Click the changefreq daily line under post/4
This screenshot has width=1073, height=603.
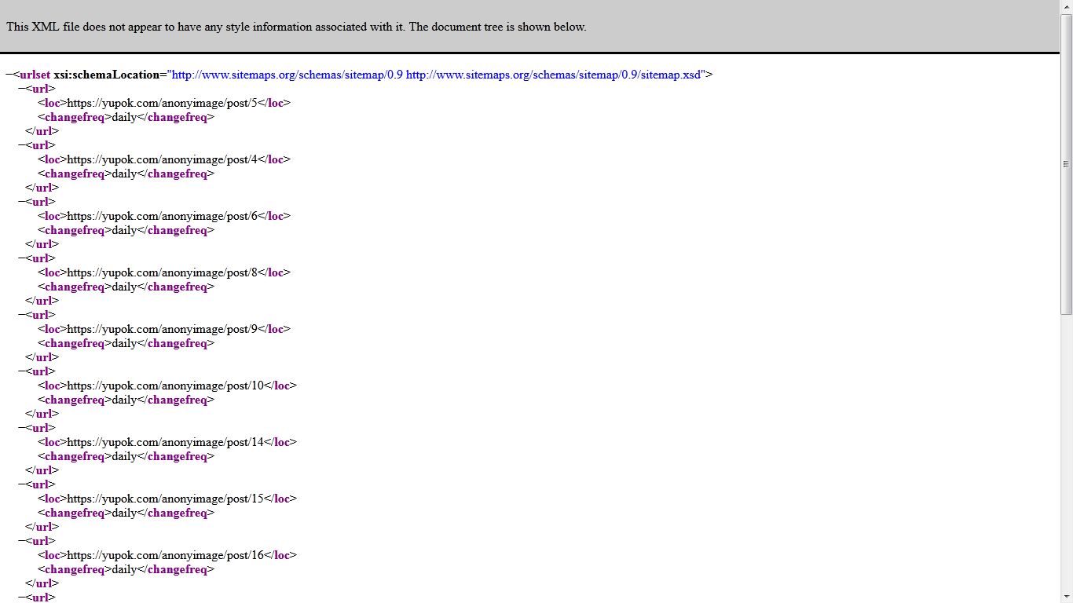(x=126, y=174)
